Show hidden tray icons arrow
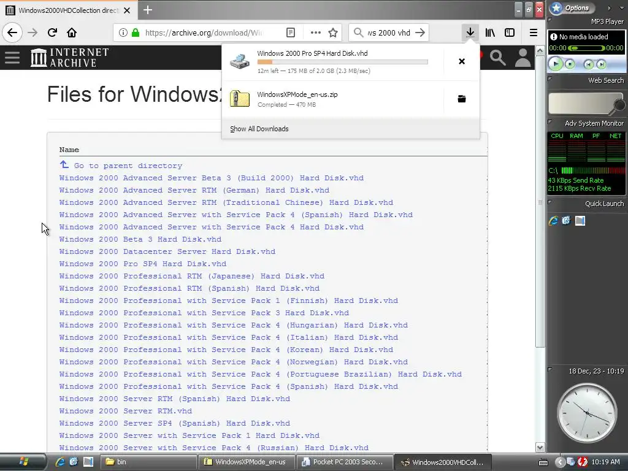The image size is (628, 471). [x=559, y=462]
